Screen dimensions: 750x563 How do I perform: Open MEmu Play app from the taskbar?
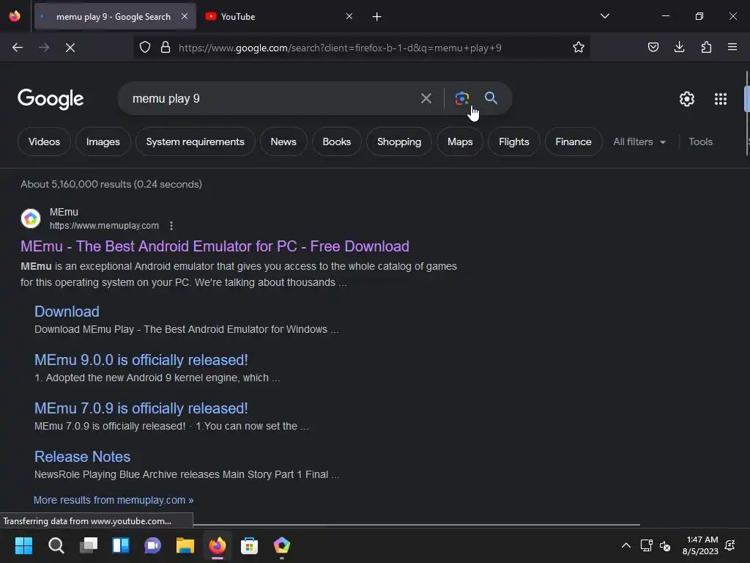pyautogui.click(x=282, y=545)
